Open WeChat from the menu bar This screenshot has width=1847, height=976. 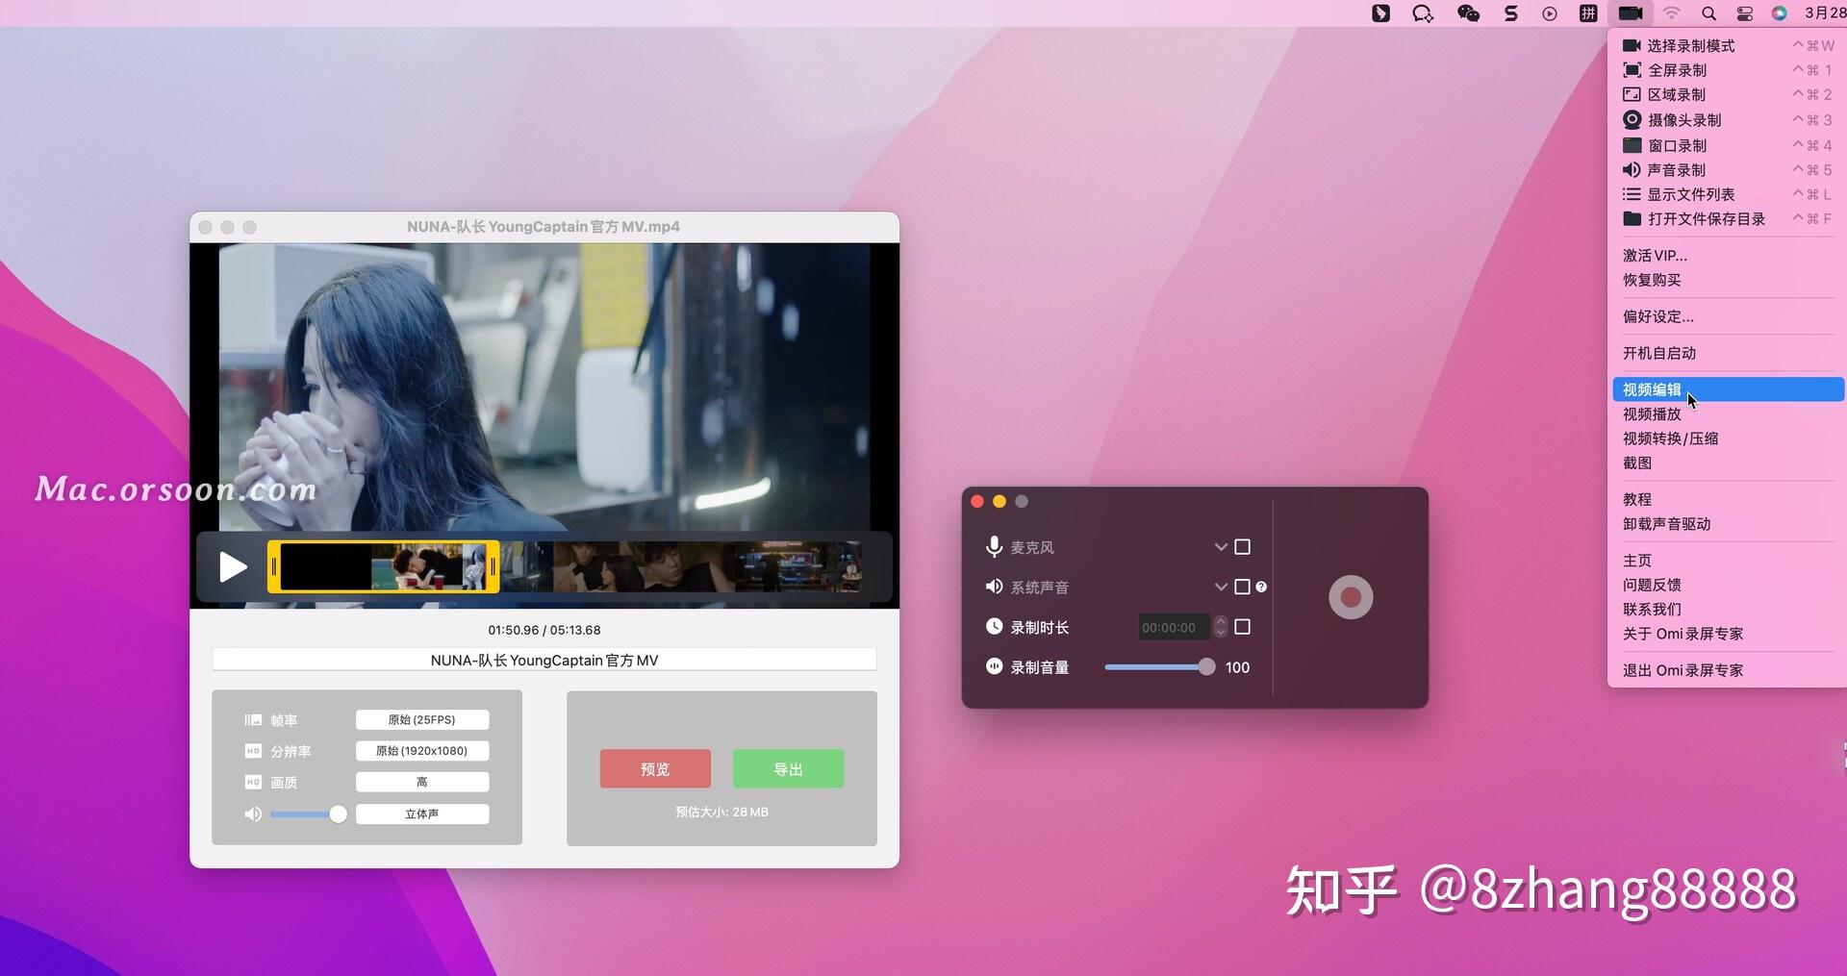[x=1468, y=13]
